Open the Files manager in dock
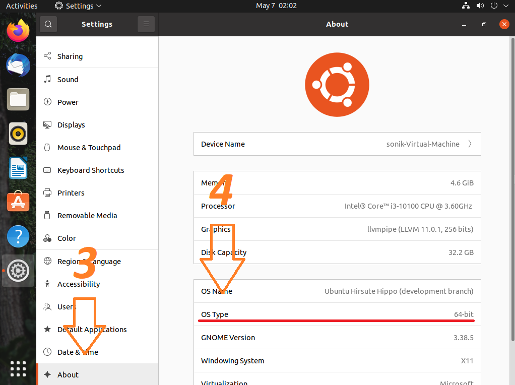The height and width of the screenshot is (385, 515). pos(18,99)
